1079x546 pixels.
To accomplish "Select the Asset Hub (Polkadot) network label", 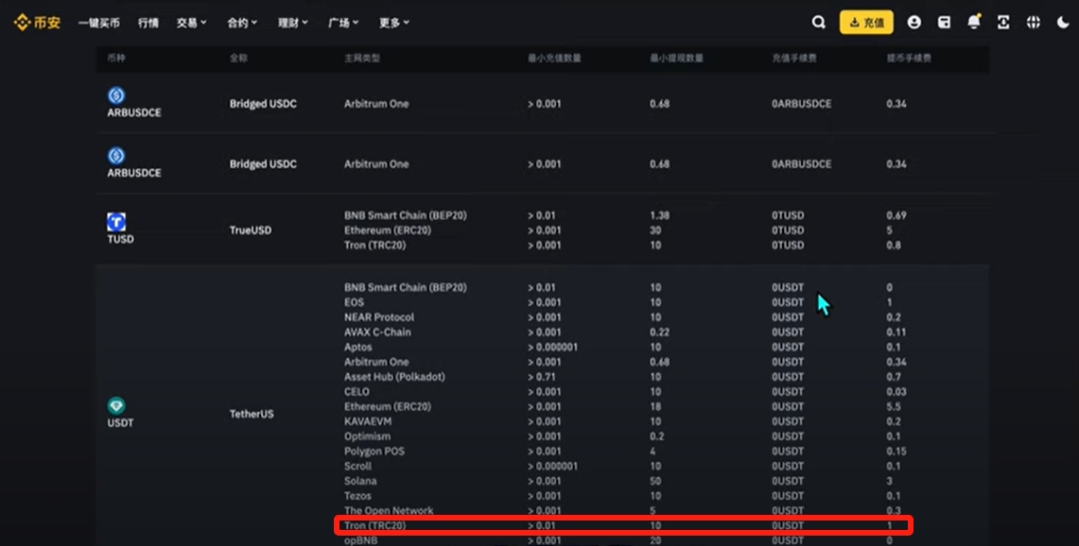I will click(395, 377).
